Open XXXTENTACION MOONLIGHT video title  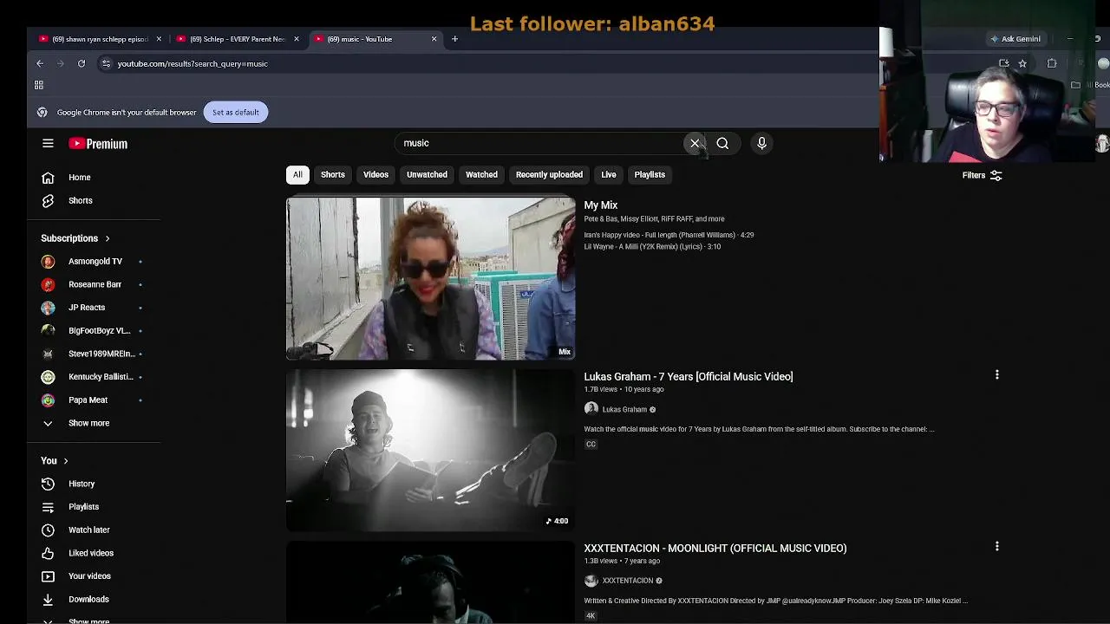point(715,549)
